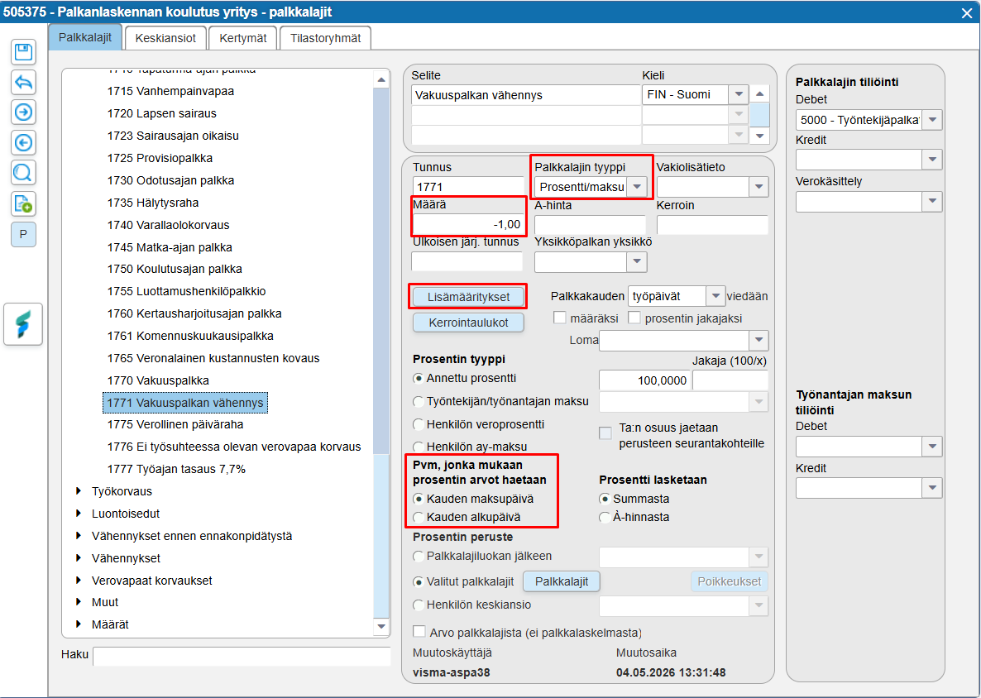Expand the Luontoisedut tree group
Screen dimensions: 981x698
click(x=79, y=514)
